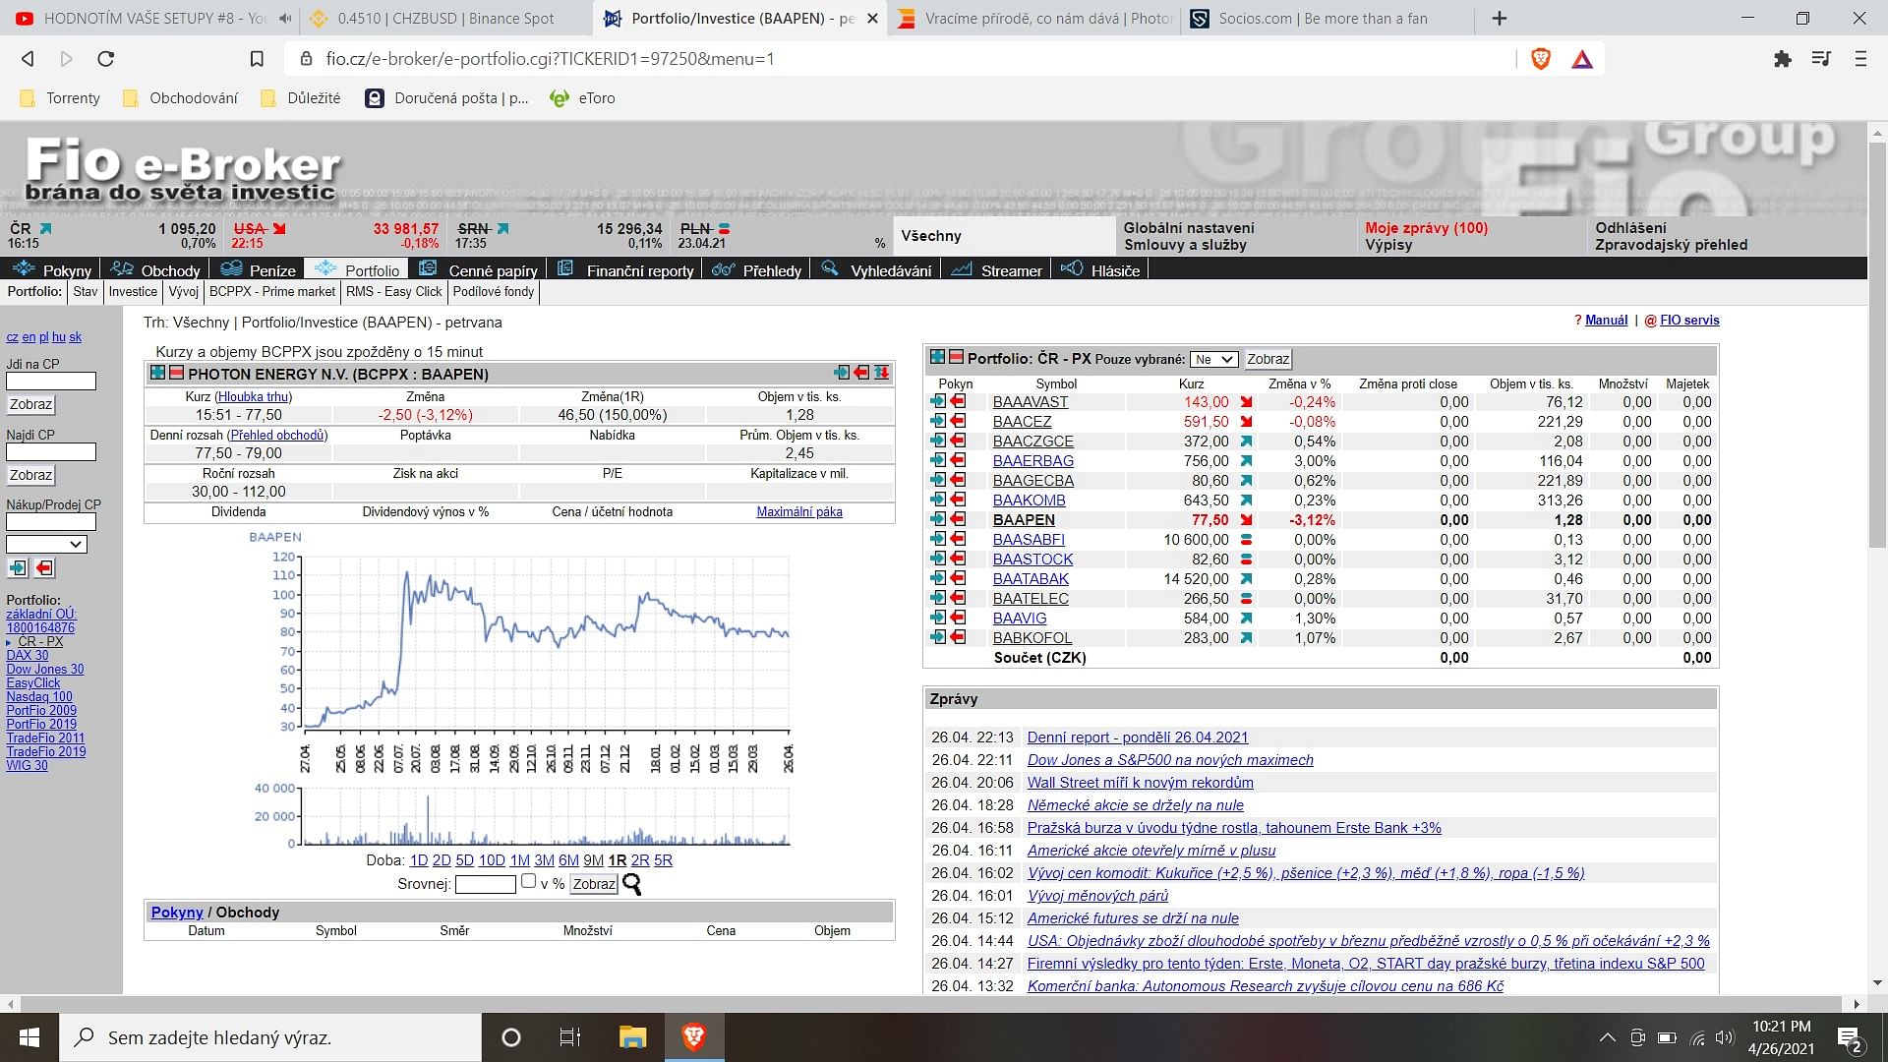
Task: Click sell icon in Photon Energy header
Action: pos(861,373)
